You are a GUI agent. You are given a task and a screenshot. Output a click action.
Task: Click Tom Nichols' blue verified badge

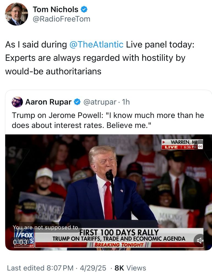tap(84, 9)
